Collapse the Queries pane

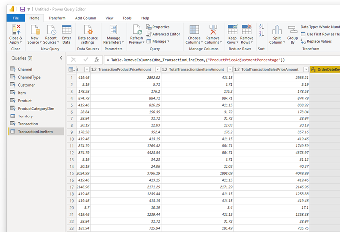point(61,58)
